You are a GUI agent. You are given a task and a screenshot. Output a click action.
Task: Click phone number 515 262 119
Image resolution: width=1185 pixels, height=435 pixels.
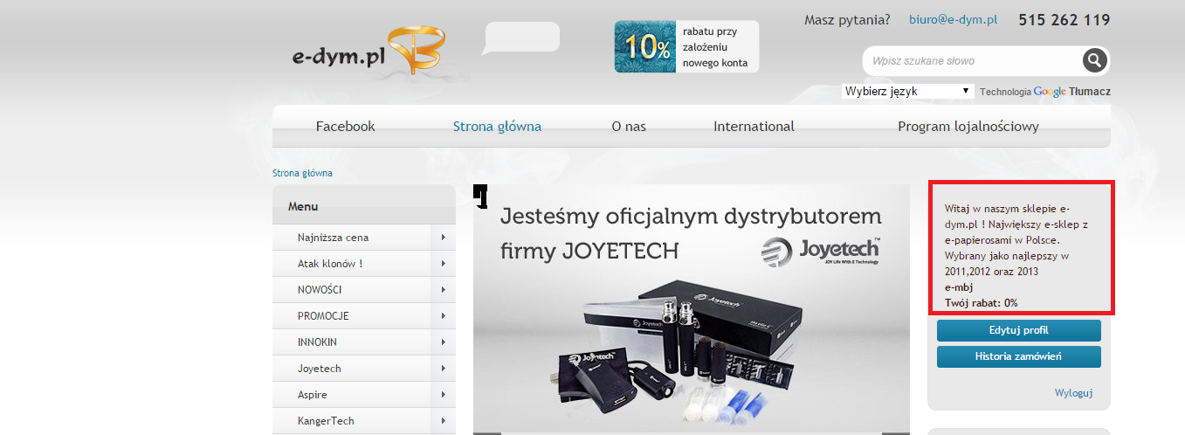[x=1064, y=19]
